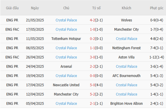Open the Brighton Hove Albion team link
Image resolution: width=166 pixels, height=112 pixels.
point(126,104)
